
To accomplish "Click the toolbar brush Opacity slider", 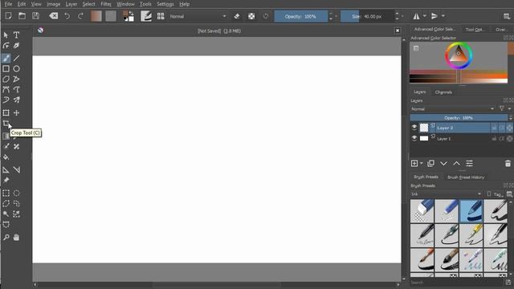I will pos(300,16).
